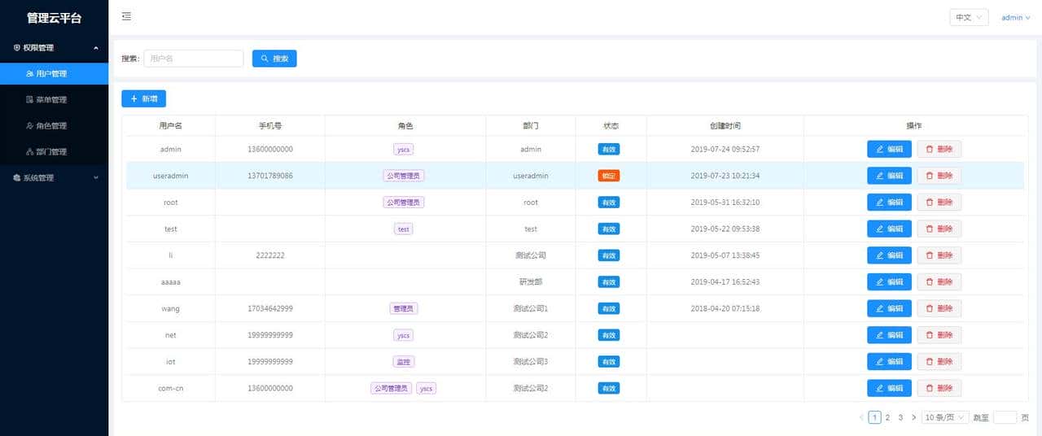Focus the 用户名 search input field
This screenshot has height=436, width=1042.
(x=194, y=59)
